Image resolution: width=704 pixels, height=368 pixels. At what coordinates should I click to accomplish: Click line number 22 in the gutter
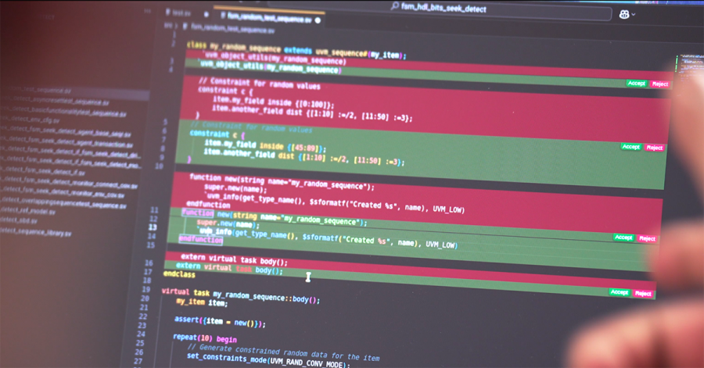tap(143, 316)
